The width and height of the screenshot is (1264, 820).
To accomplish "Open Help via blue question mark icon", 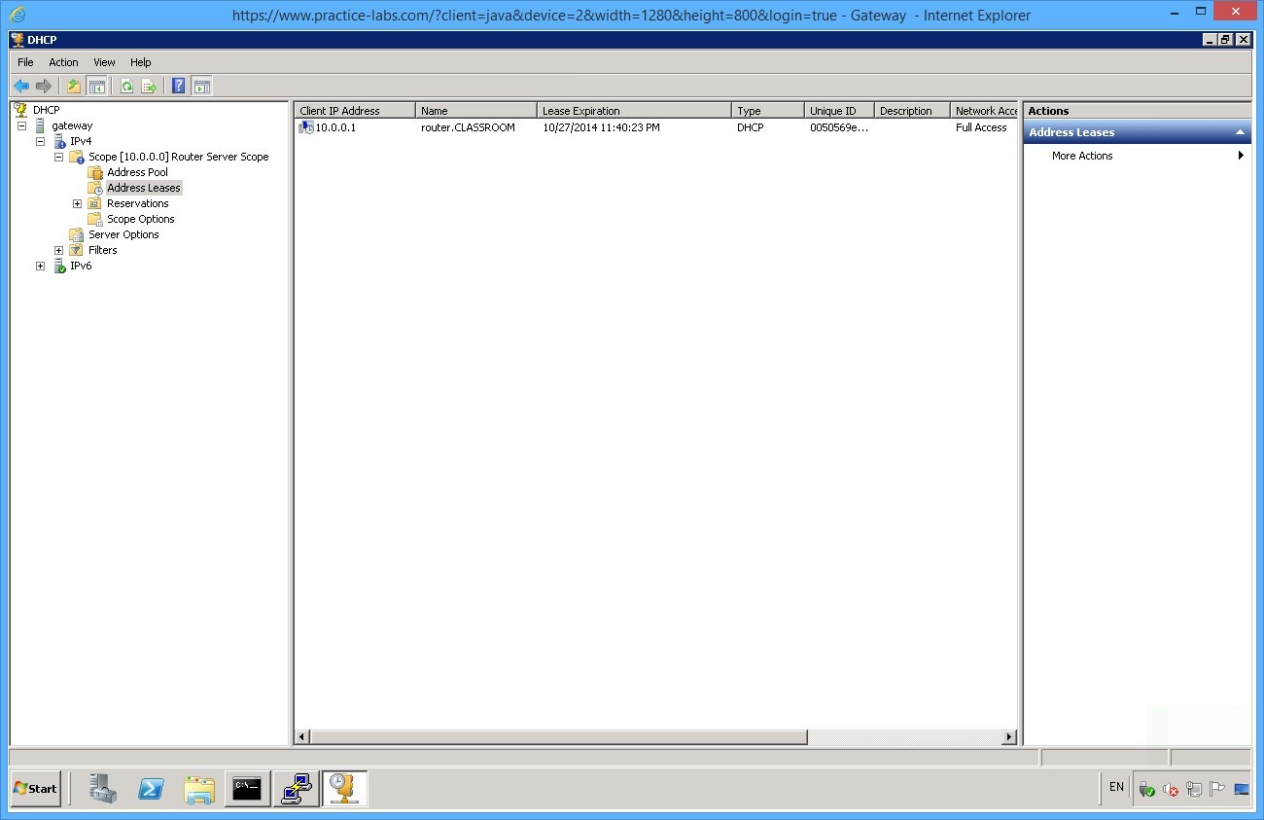I will [x=179, y=87].
